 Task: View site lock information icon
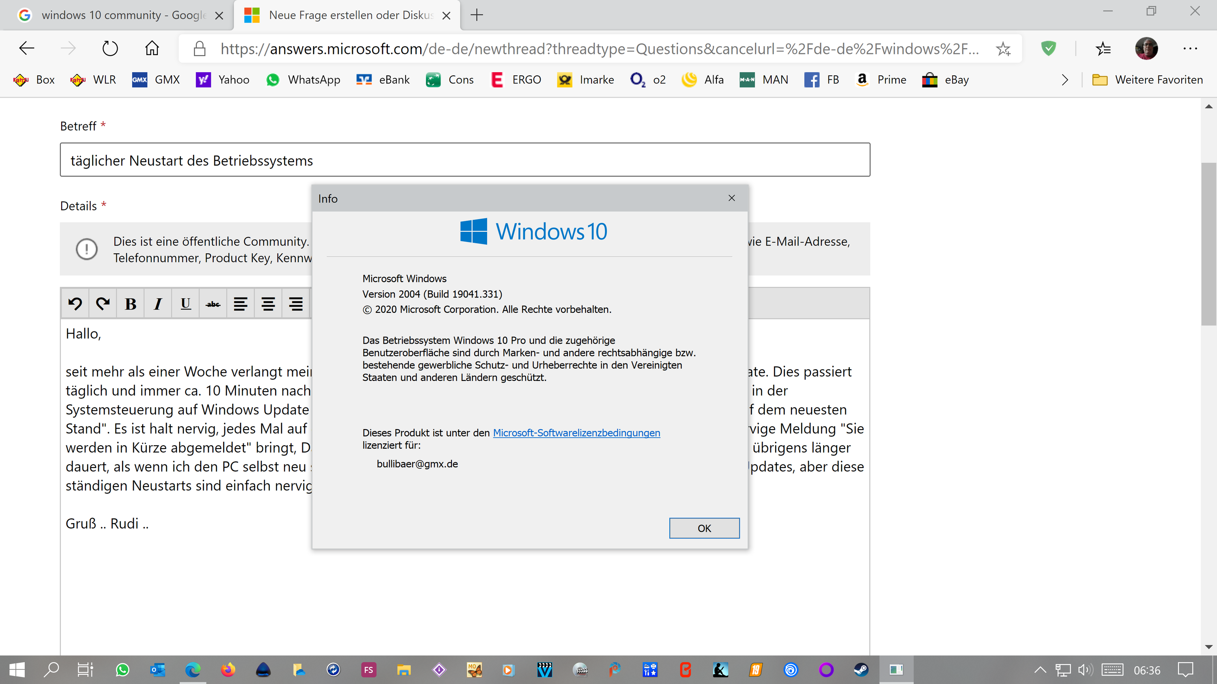(x=199, y=48)
